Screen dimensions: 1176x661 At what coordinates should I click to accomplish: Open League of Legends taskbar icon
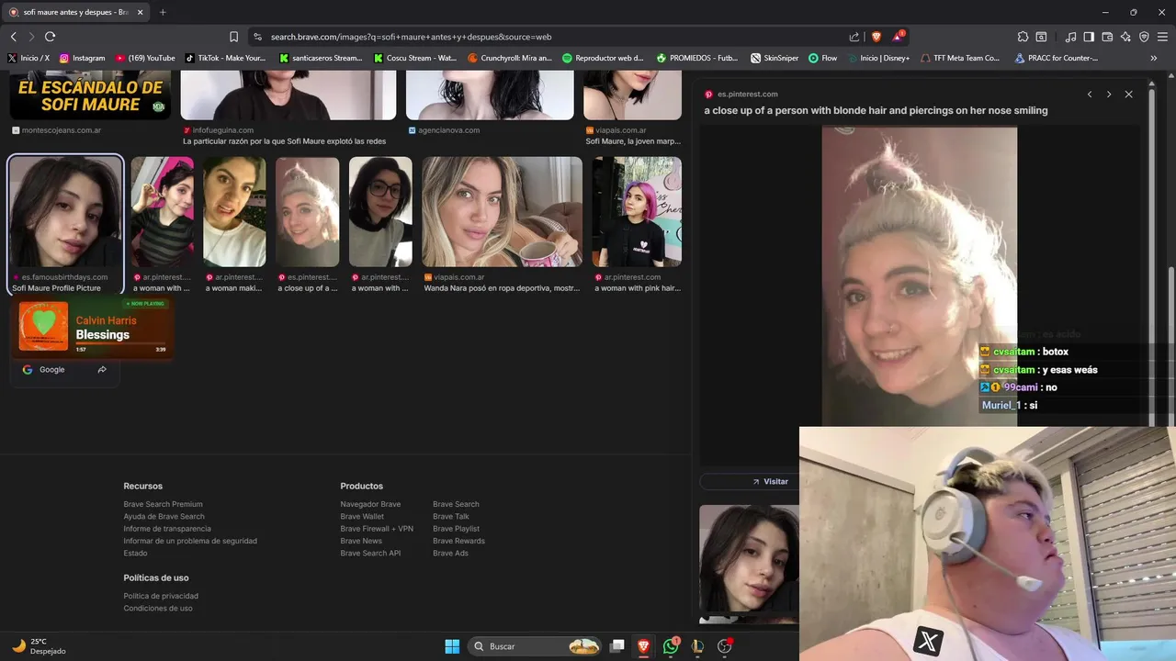698,646
